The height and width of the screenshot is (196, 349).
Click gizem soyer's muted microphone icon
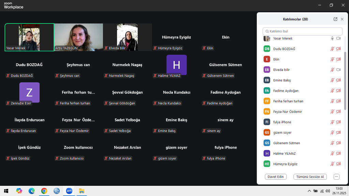332,133
